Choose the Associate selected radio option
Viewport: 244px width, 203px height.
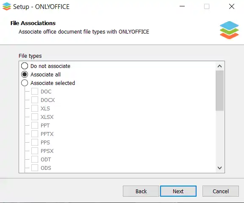25,83
